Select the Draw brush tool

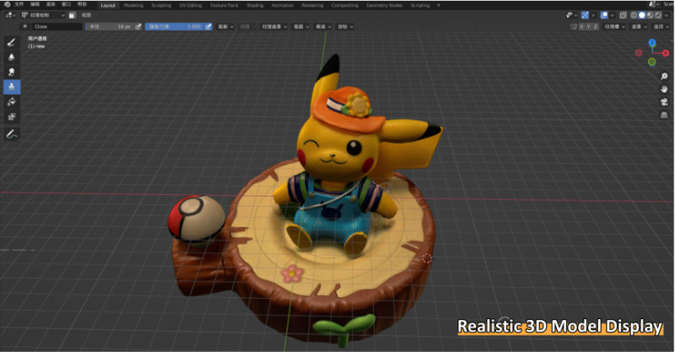pos(12,42)
